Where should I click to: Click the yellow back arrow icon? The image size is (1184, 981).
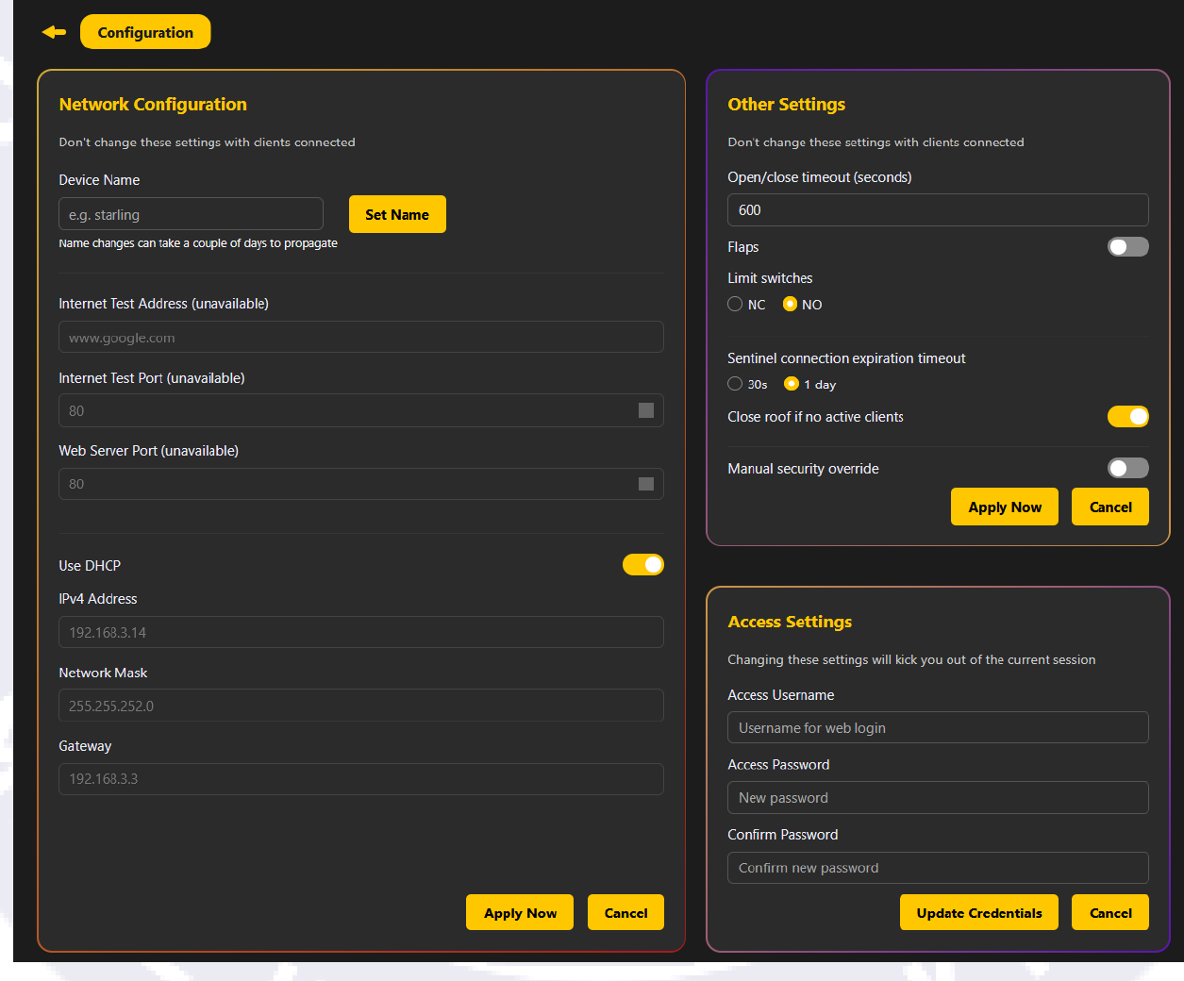[54, 32]
